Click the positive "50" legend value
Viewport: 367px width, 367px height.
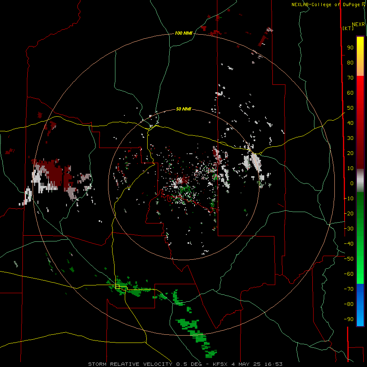(x=350, y=108)
